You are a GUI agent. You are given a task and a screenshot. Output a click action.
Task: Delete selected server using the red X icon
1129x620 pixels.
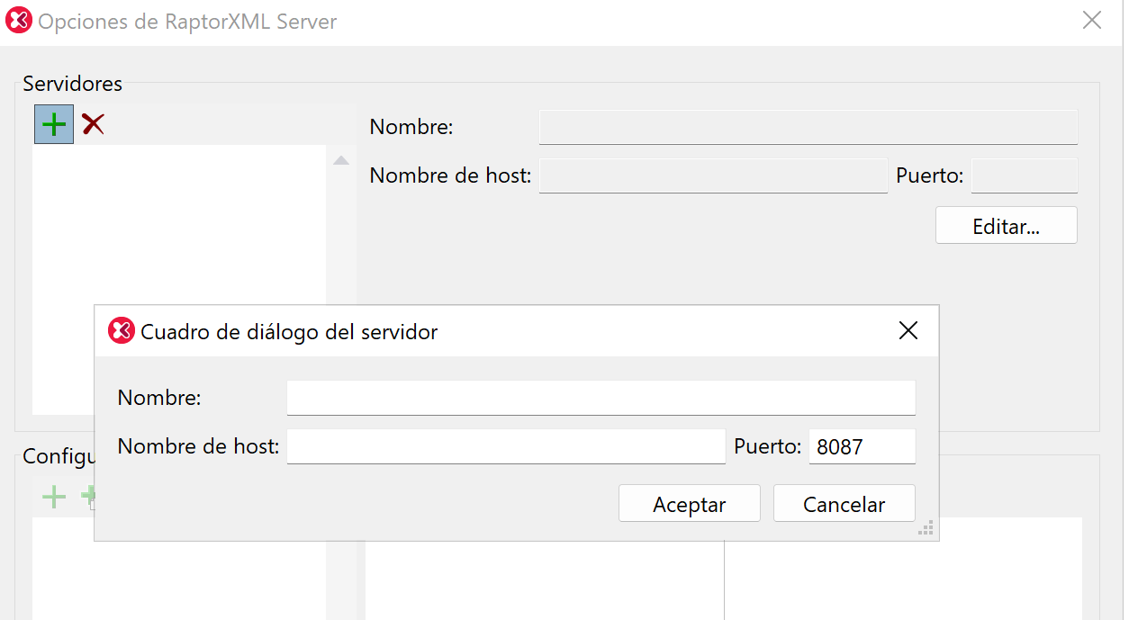(x=92, y=123)
